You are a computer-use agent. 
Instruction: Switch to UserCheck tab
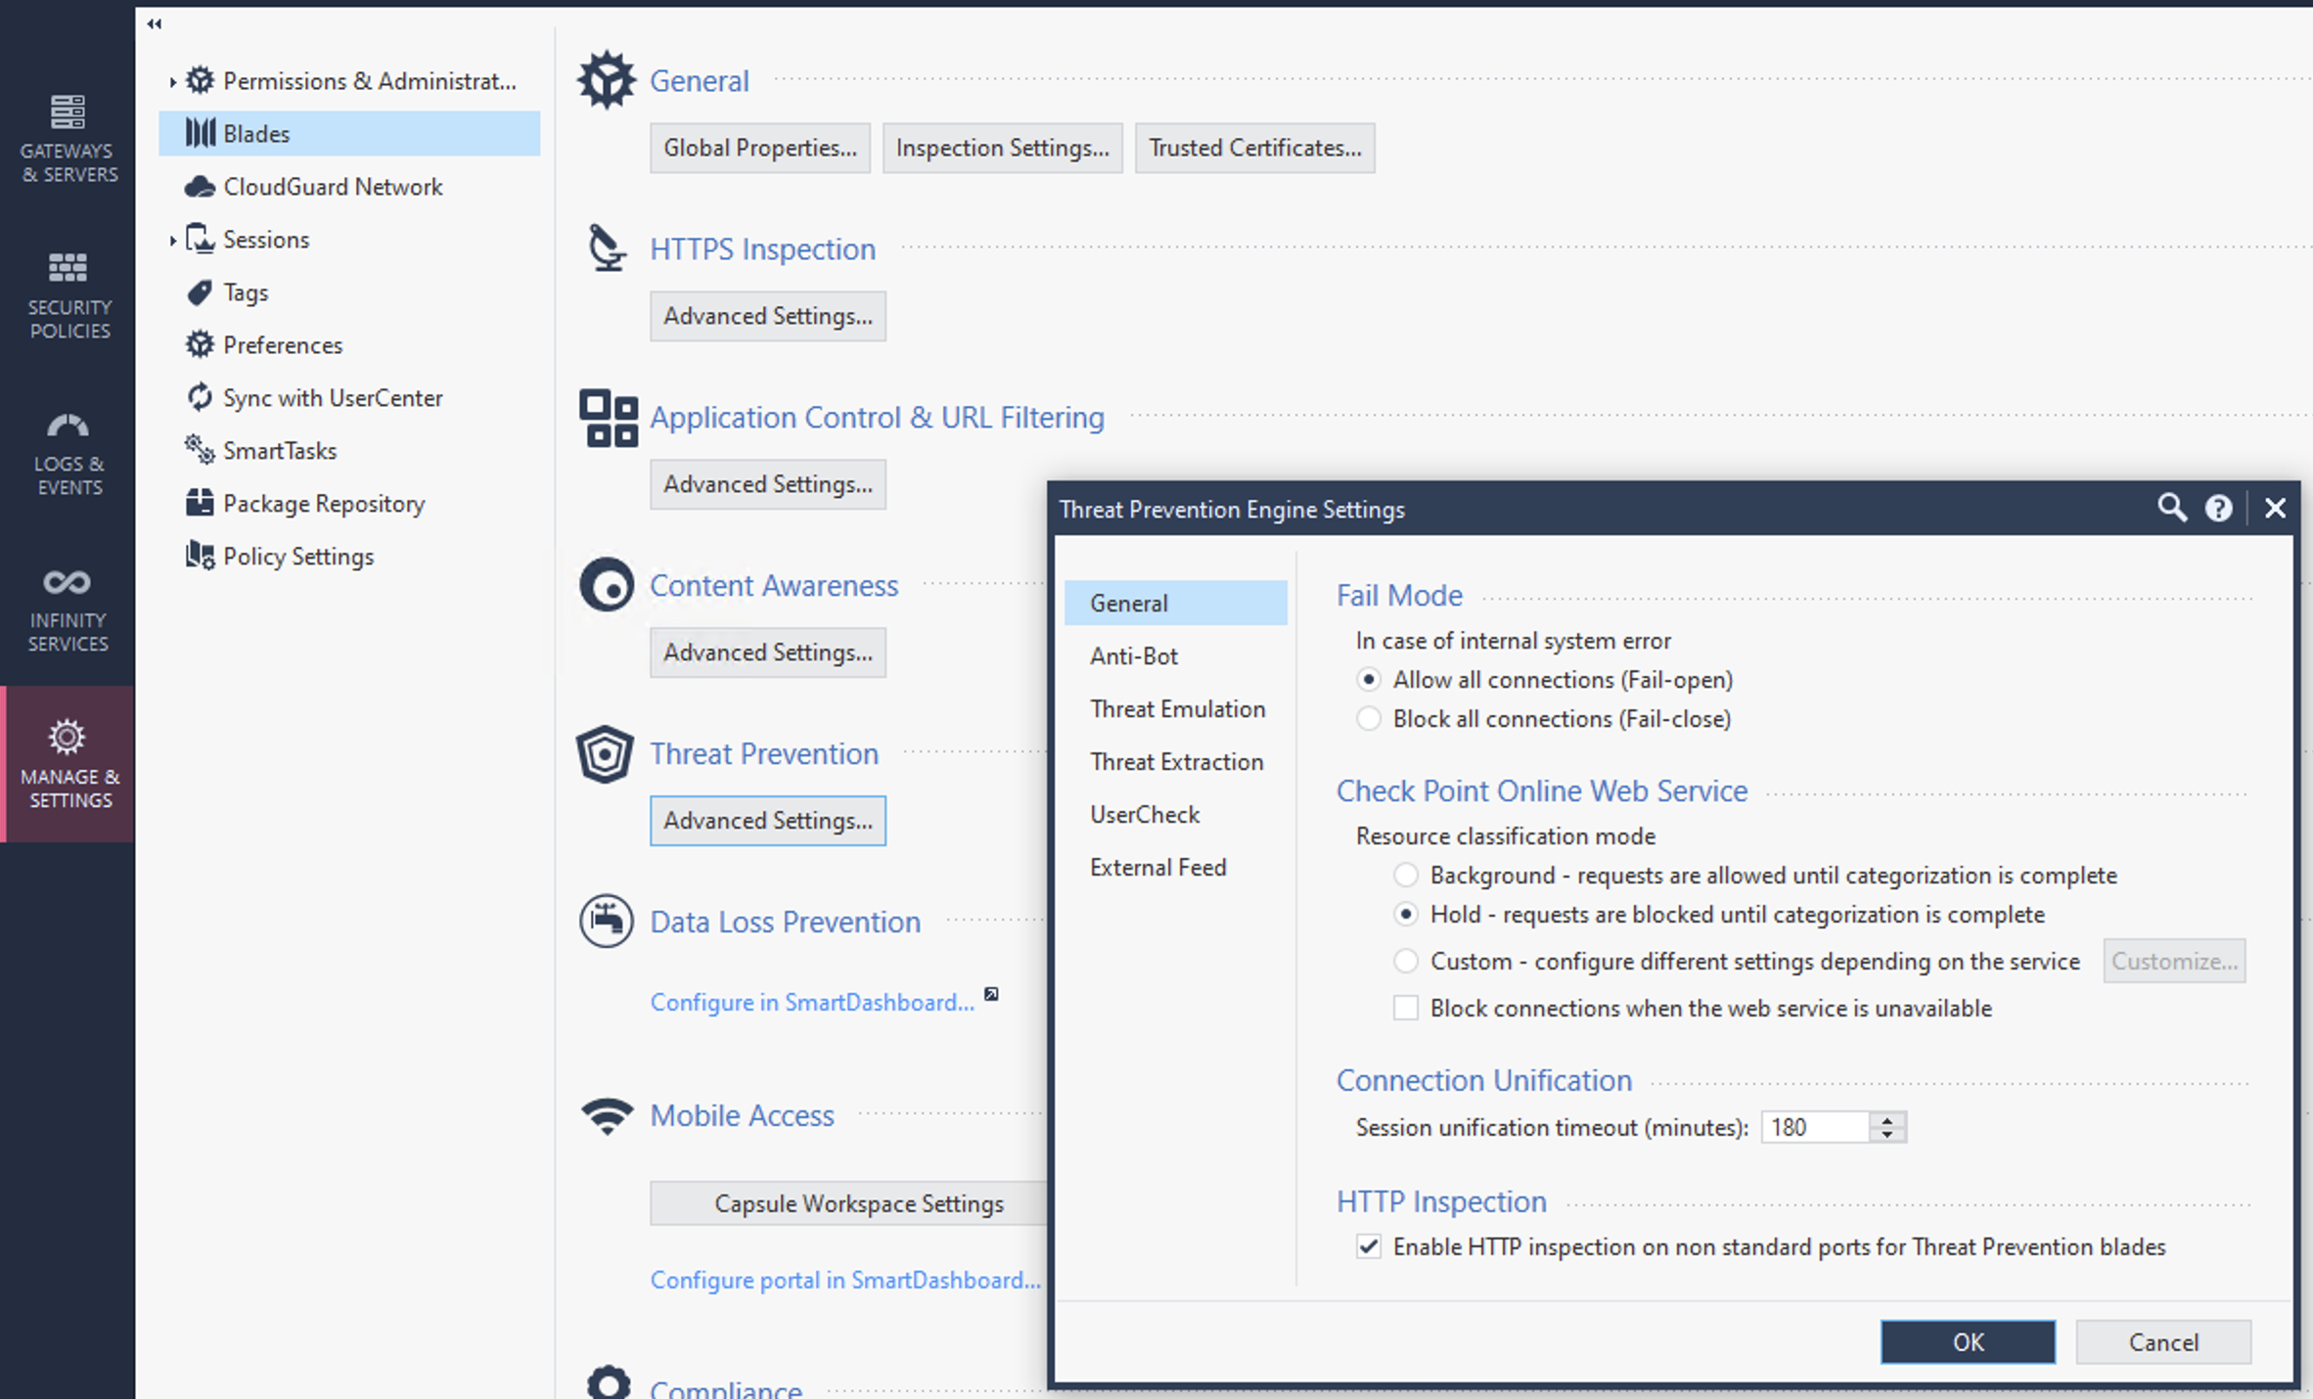click(x=1176, y=814)
